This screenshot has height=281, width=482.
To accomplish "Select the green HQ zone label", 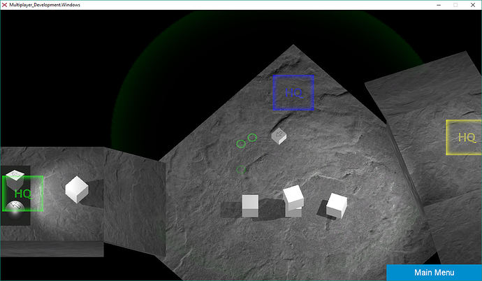I will [x=23, y=194].
